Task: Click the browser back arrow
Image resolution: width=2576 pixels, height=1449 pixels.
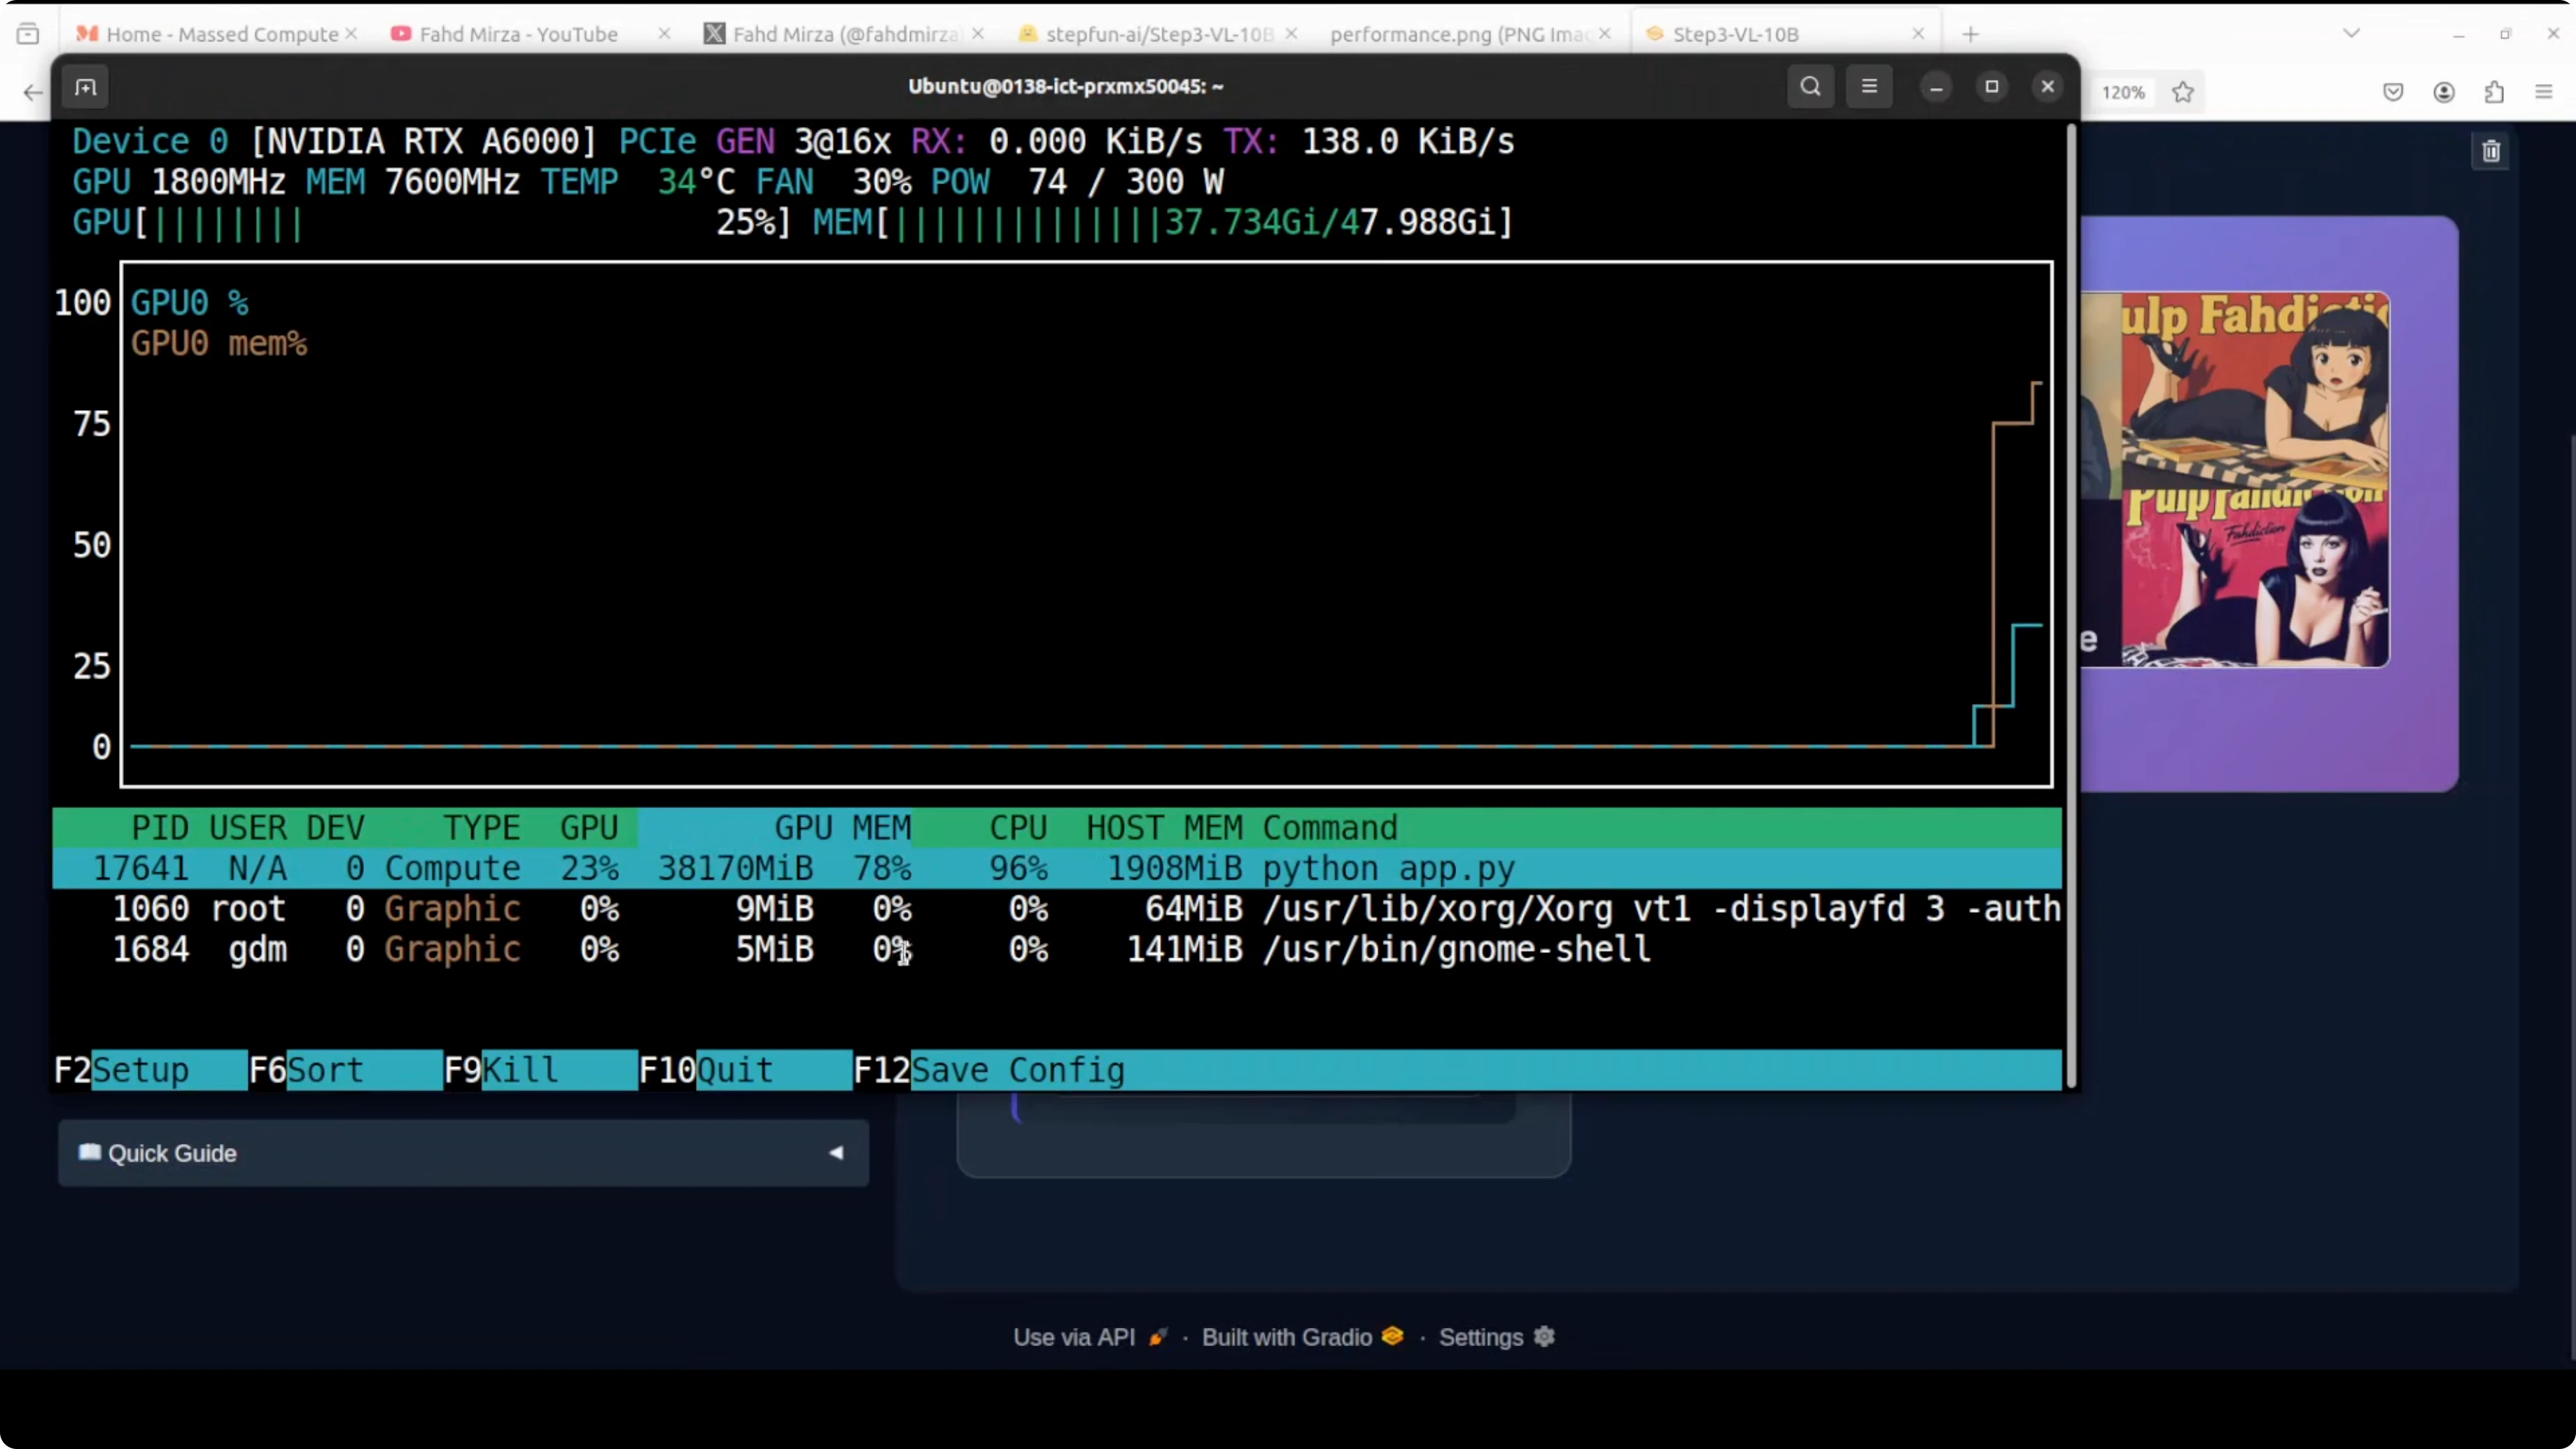Action: (33, 93)
